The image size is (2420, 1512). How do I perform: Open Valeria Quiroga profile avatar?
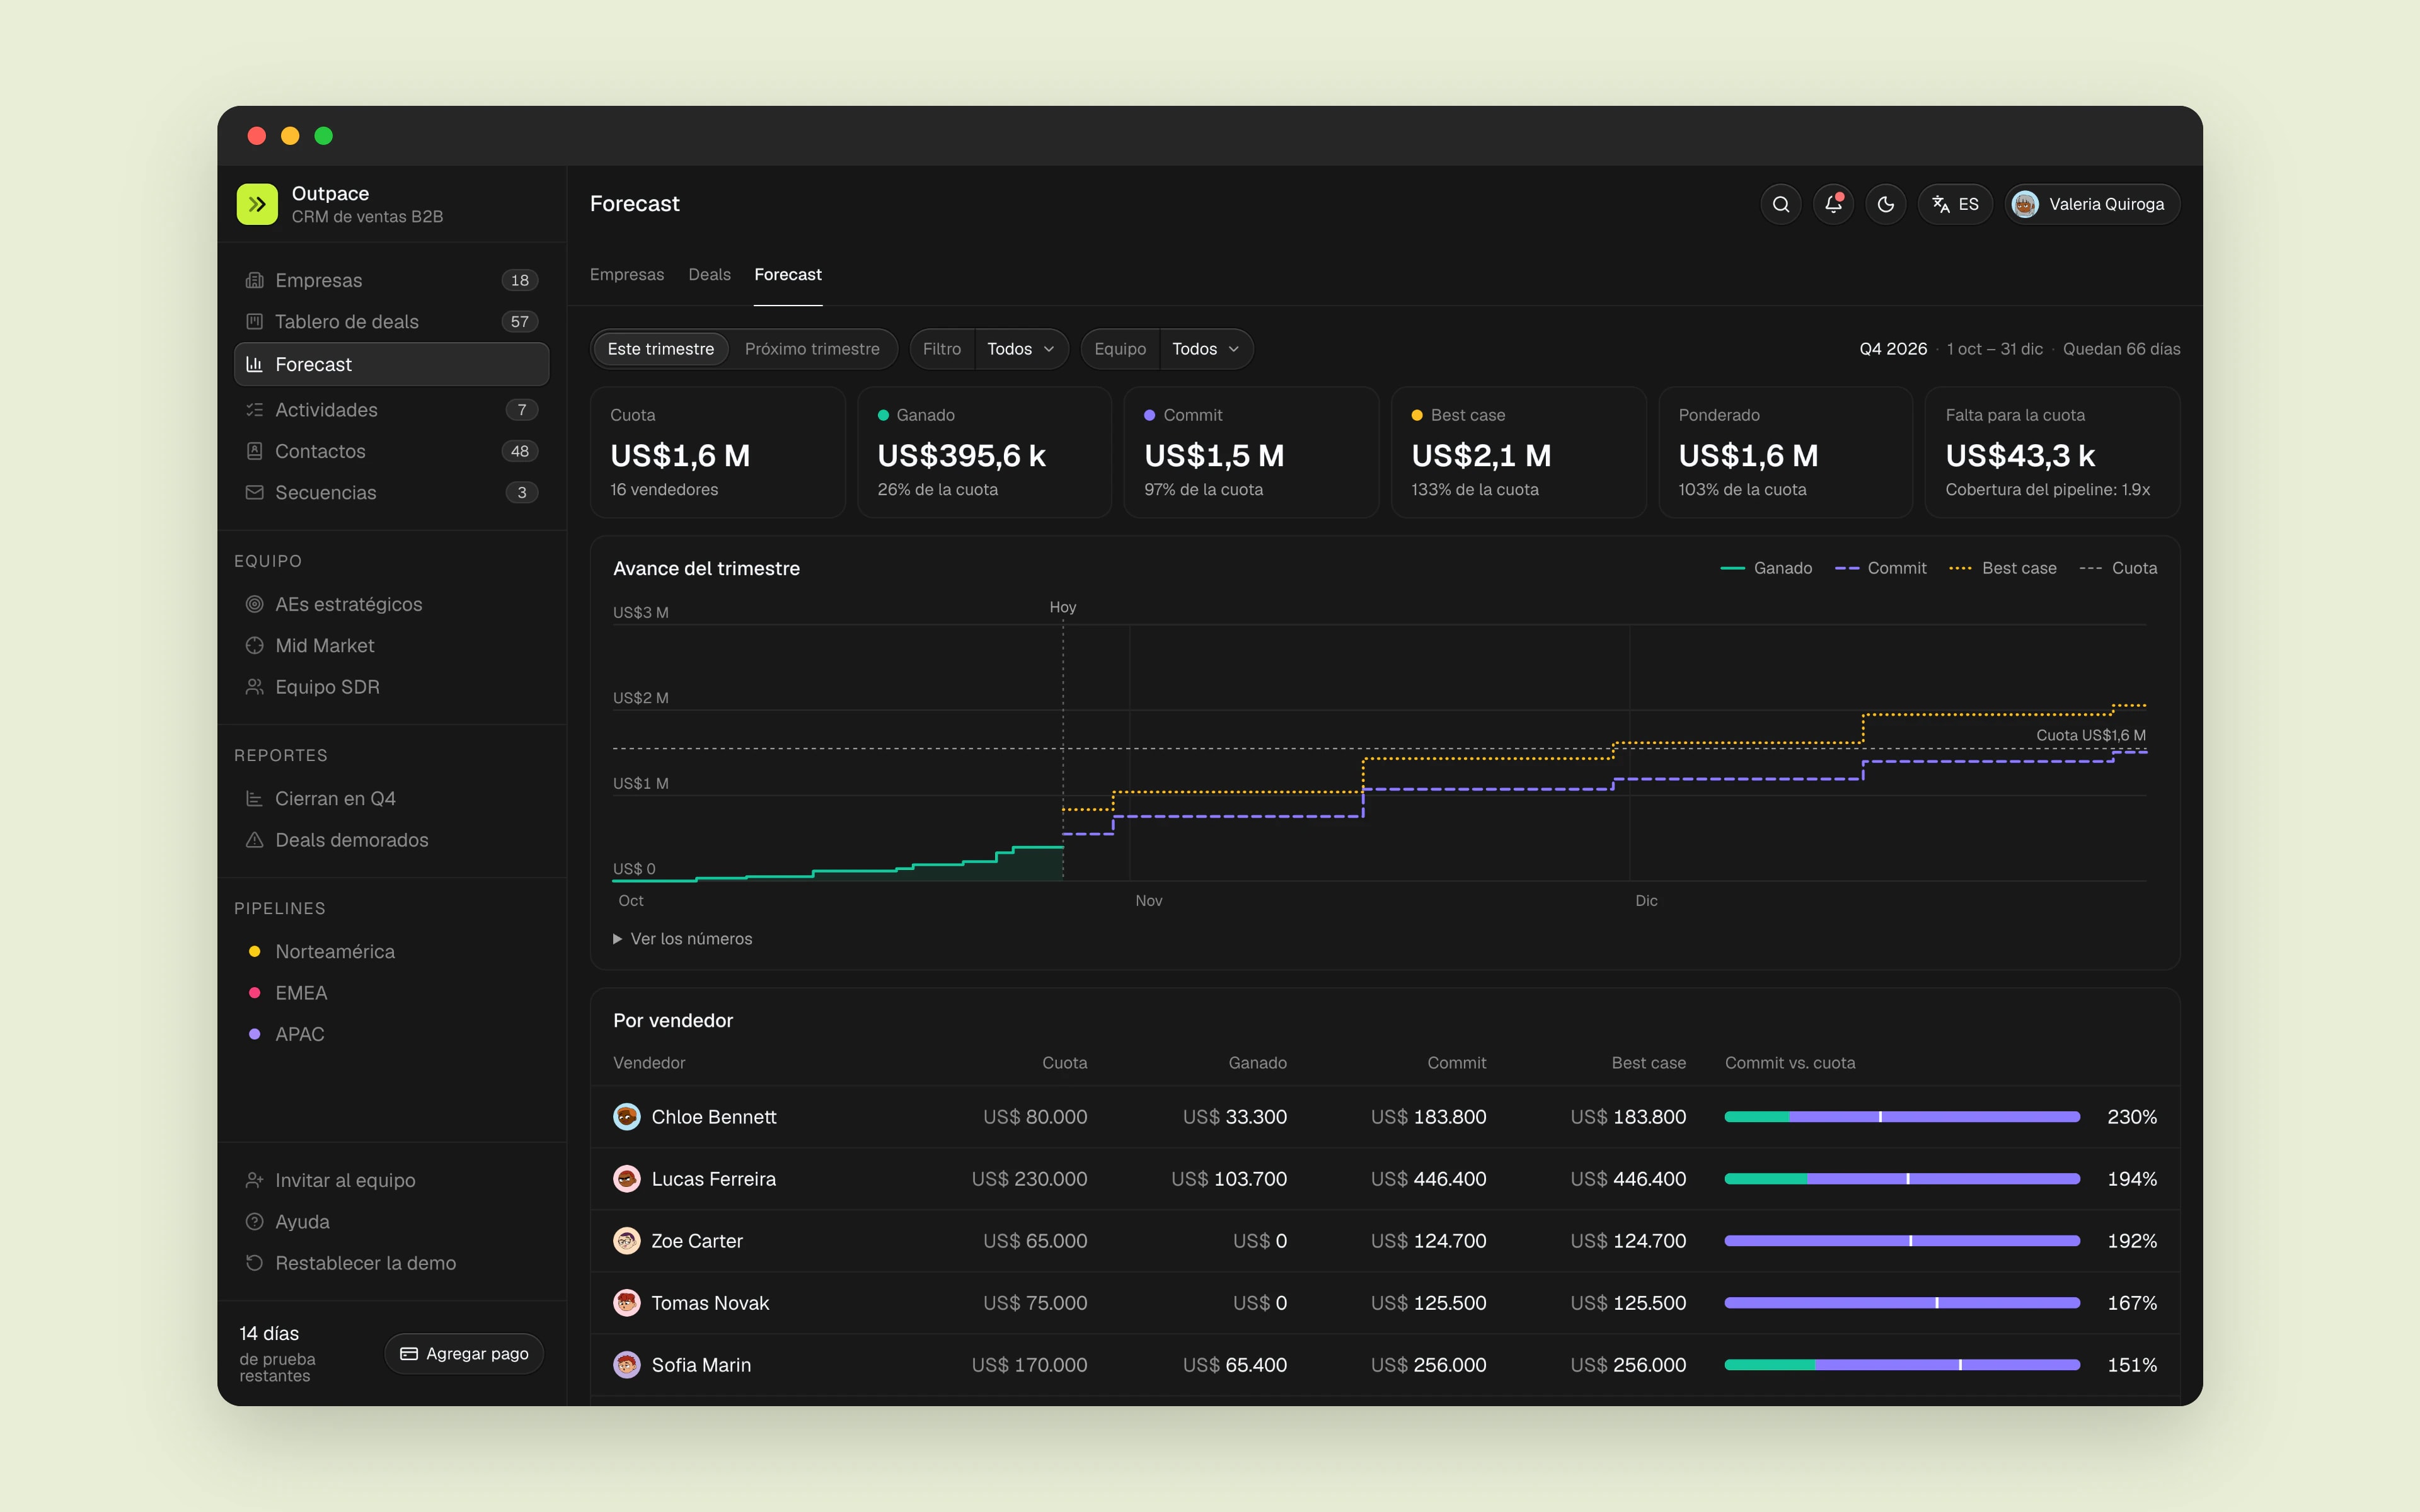pos(2025,204)
